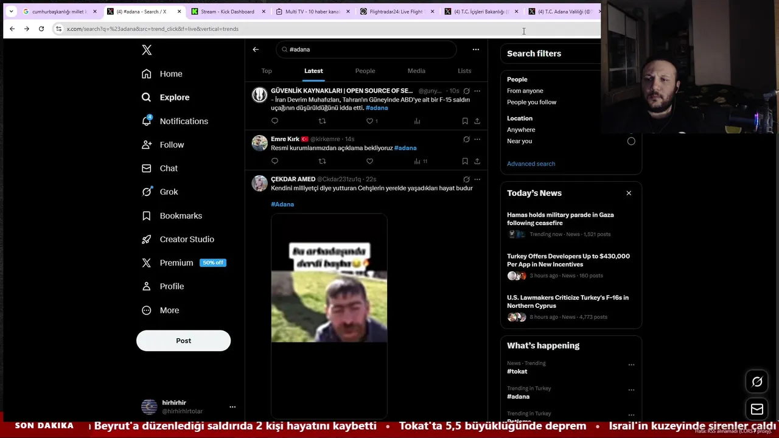Screen dimensions: 779x438
Task: Switch to the People tab
Action: [365, 71]
